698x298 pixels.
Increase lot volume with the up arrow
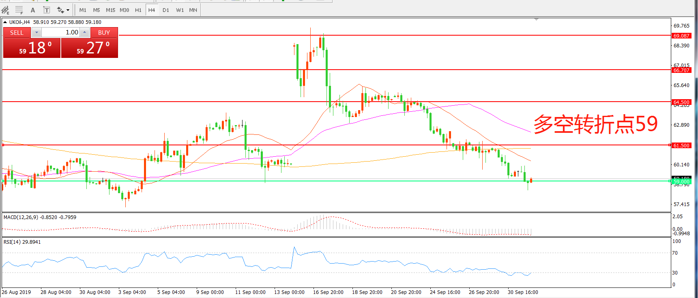click(84, 32)
